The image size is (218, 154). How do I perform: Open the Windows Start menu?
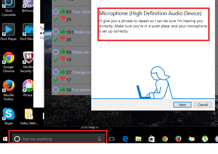5,139
